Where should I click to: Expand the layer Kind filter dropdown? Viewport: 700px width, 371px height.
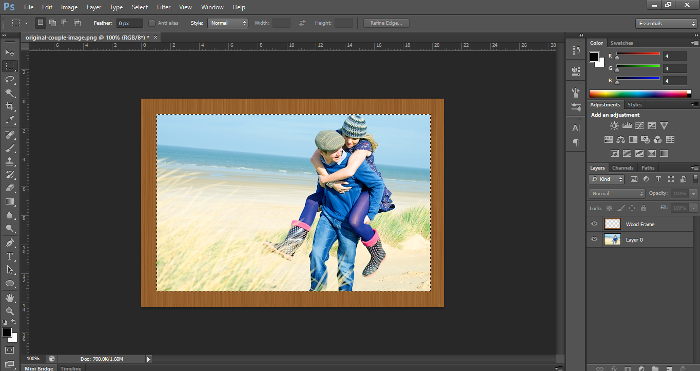[607, 179]
